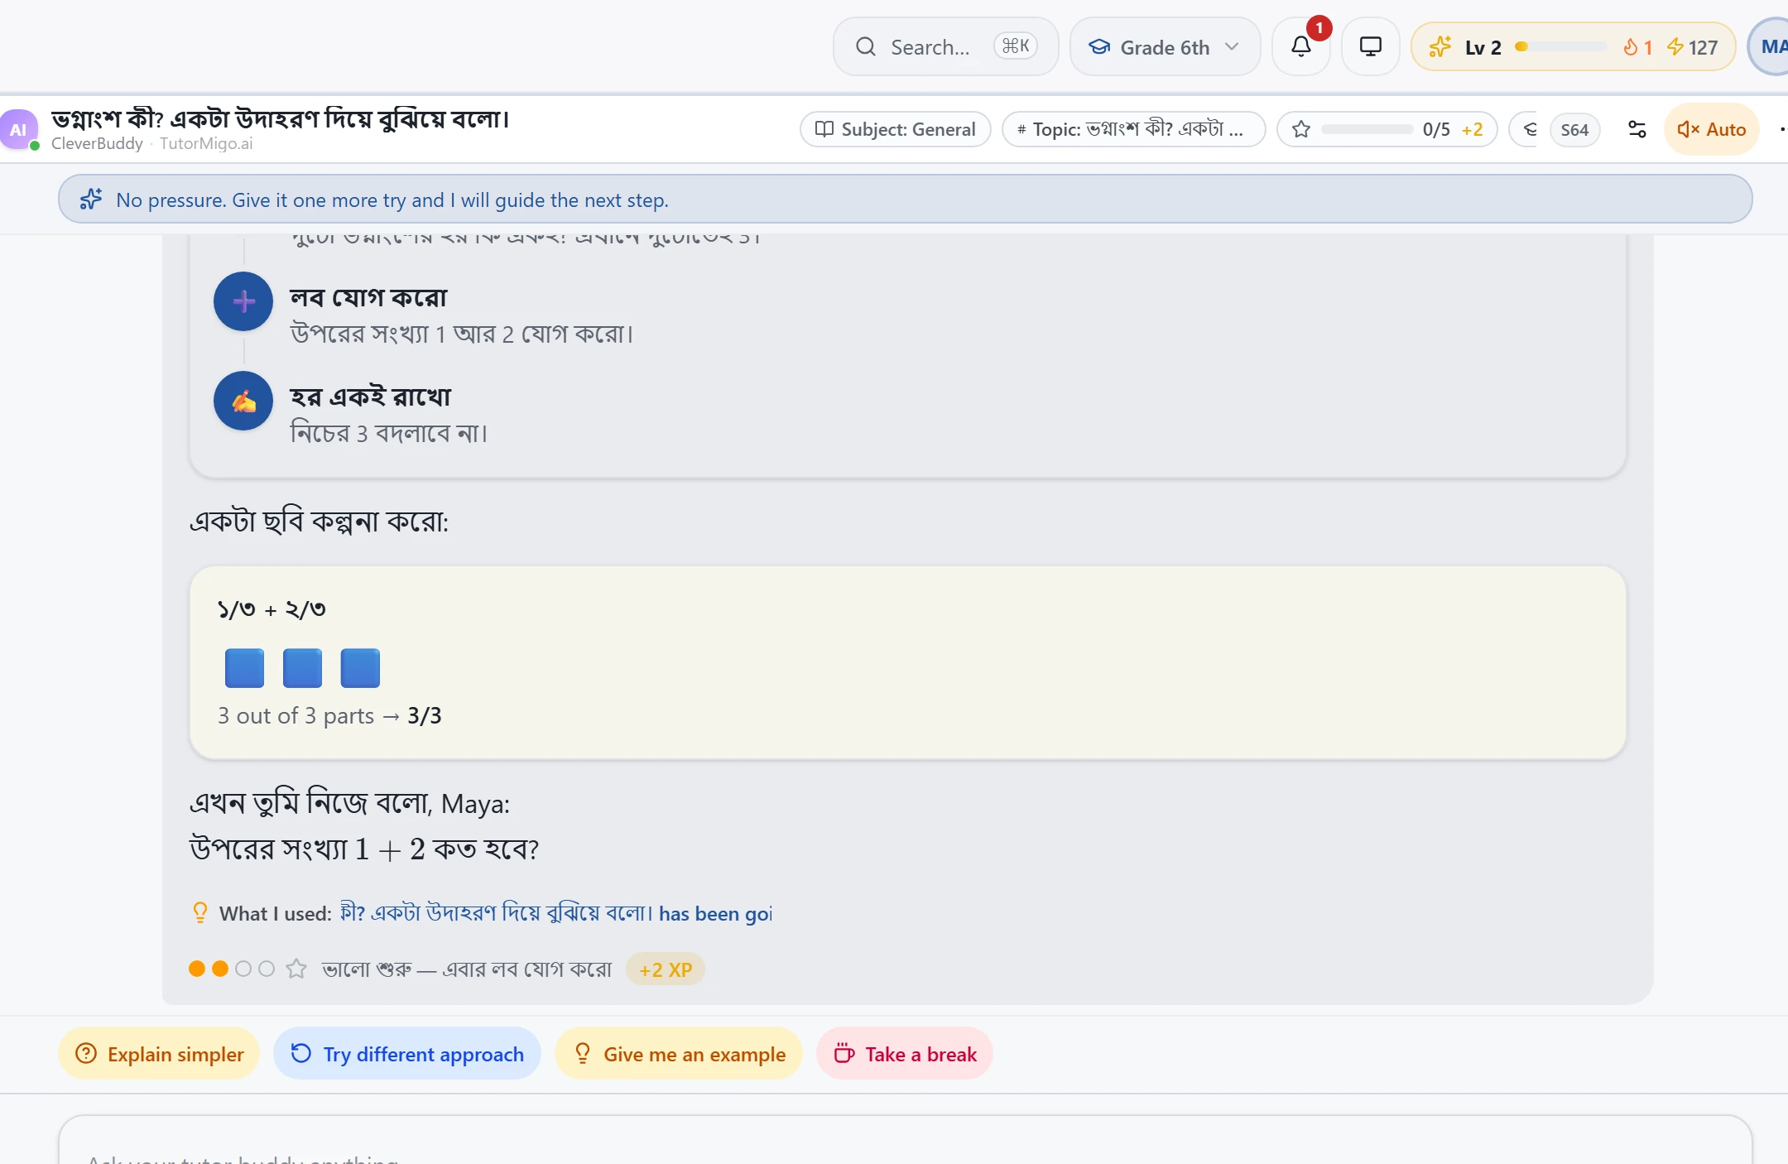This screenshot has height=1164, width=1788.
Task: Click the monitor display icon
Action: coord(1371,46)
